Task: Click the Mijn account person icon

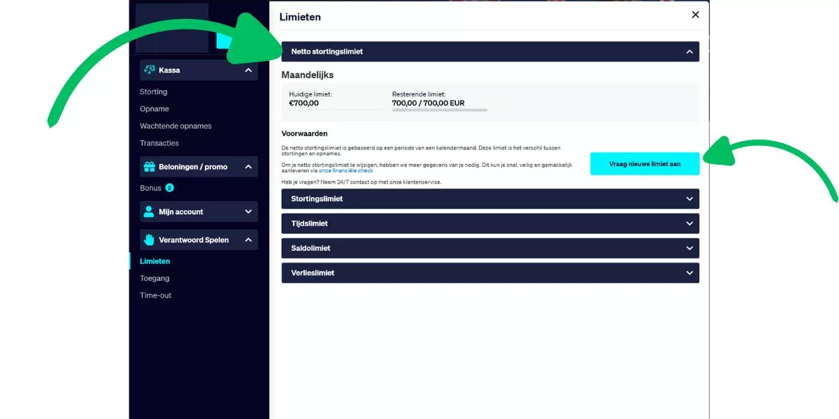Action: 148,212
